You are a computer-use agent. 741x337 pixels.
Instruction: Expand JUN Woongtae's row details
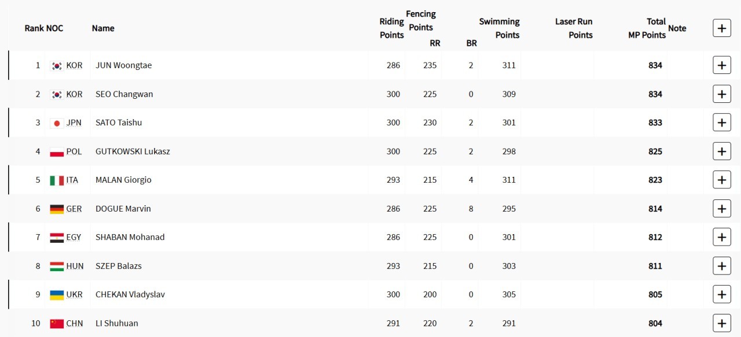click(x=721, y=65)
